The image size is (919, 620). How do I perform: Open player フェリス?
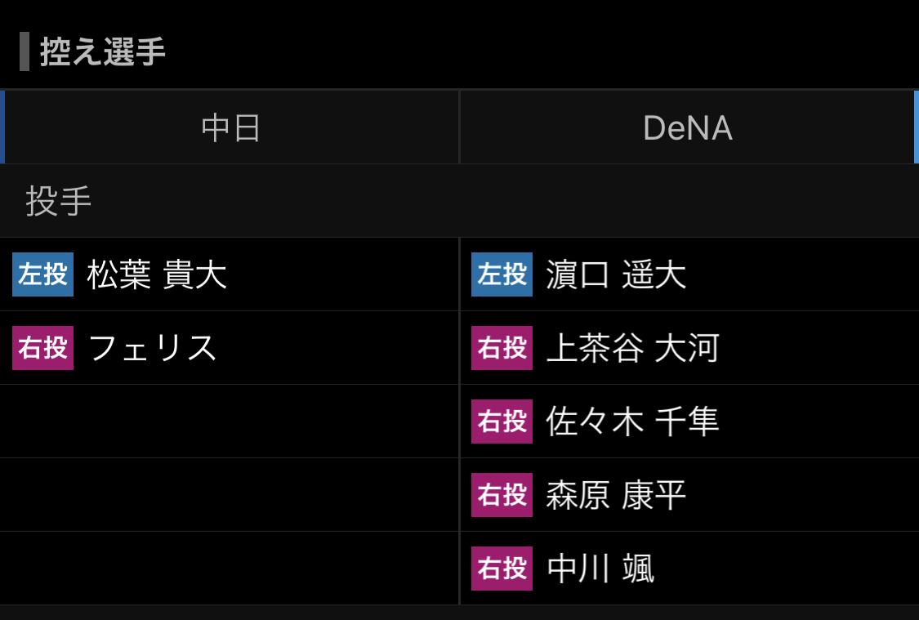[153, 348]
